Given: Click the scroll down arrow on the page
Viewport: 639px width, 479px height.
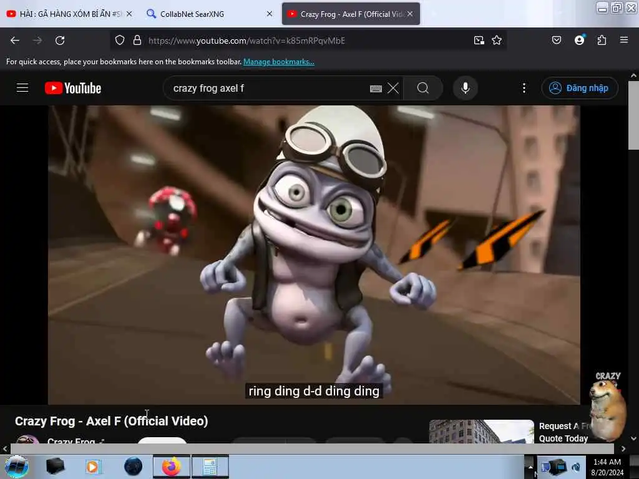Looking at the screenshot, I should coord(633,438).
